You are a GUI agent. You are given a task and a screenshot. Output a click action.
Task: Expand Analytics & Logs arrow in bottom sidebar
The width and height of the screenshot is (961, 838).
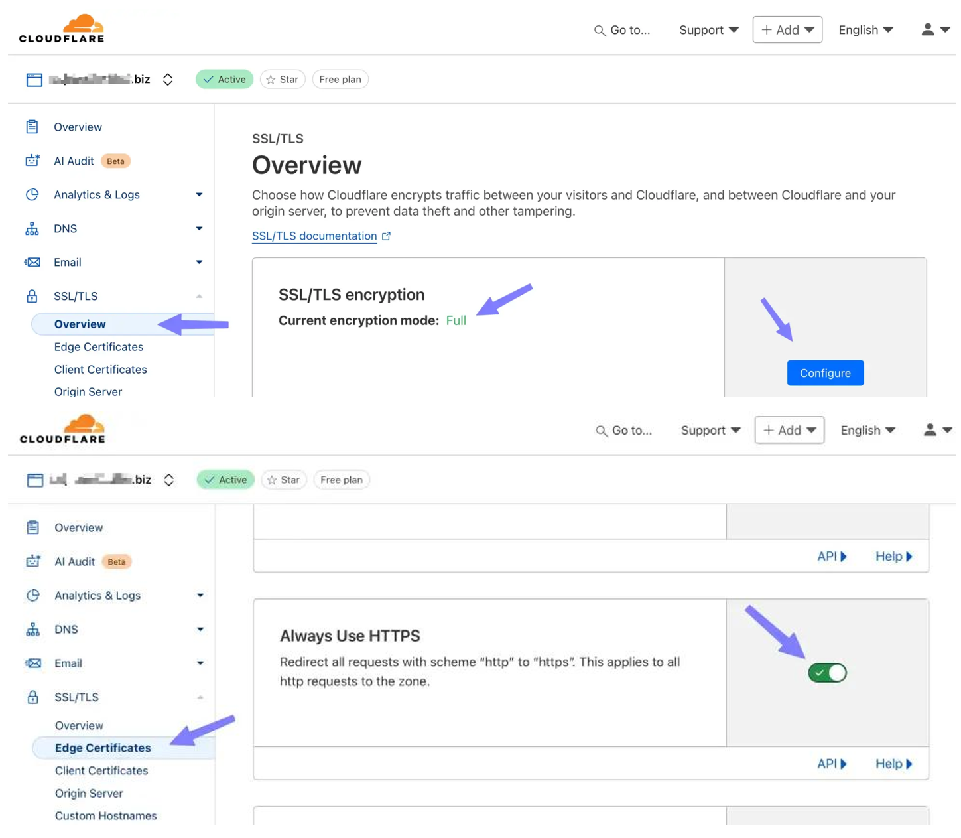point(200,595)
